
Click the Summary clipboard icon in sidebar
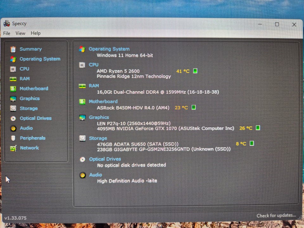pos(13,49)
